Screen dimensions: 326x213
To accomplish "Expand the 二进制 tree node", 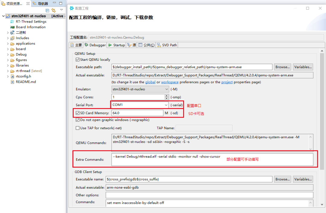I will (x=8, y=33).
